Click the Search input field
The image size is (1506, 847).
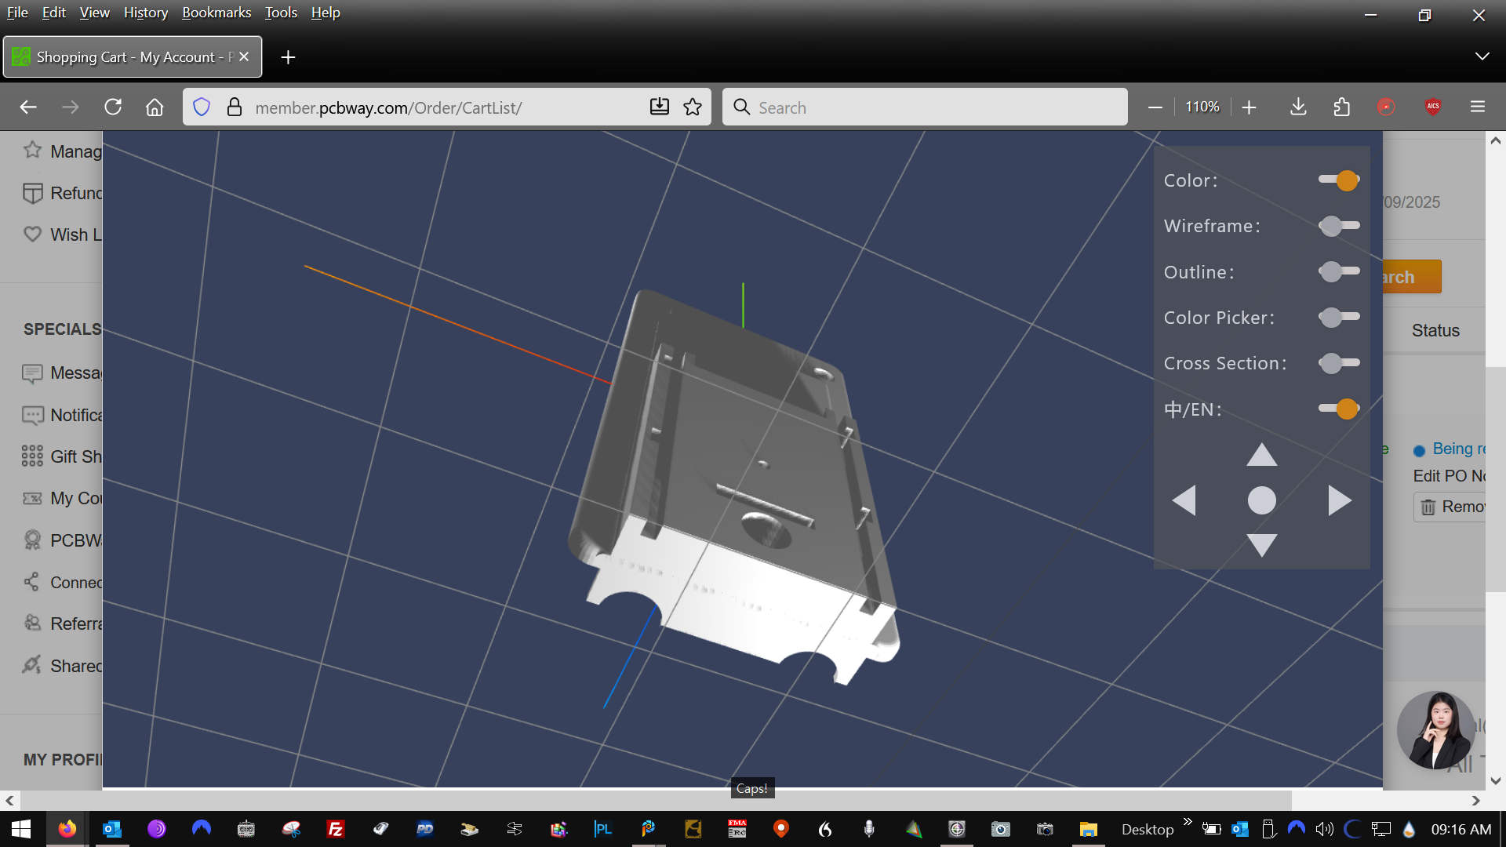[x=926, y=107]
